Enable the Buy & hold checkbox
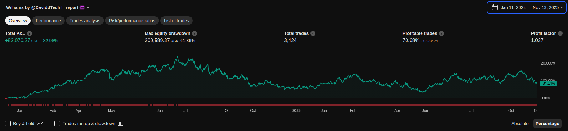The image size is (568, 131). pos(8,124)
